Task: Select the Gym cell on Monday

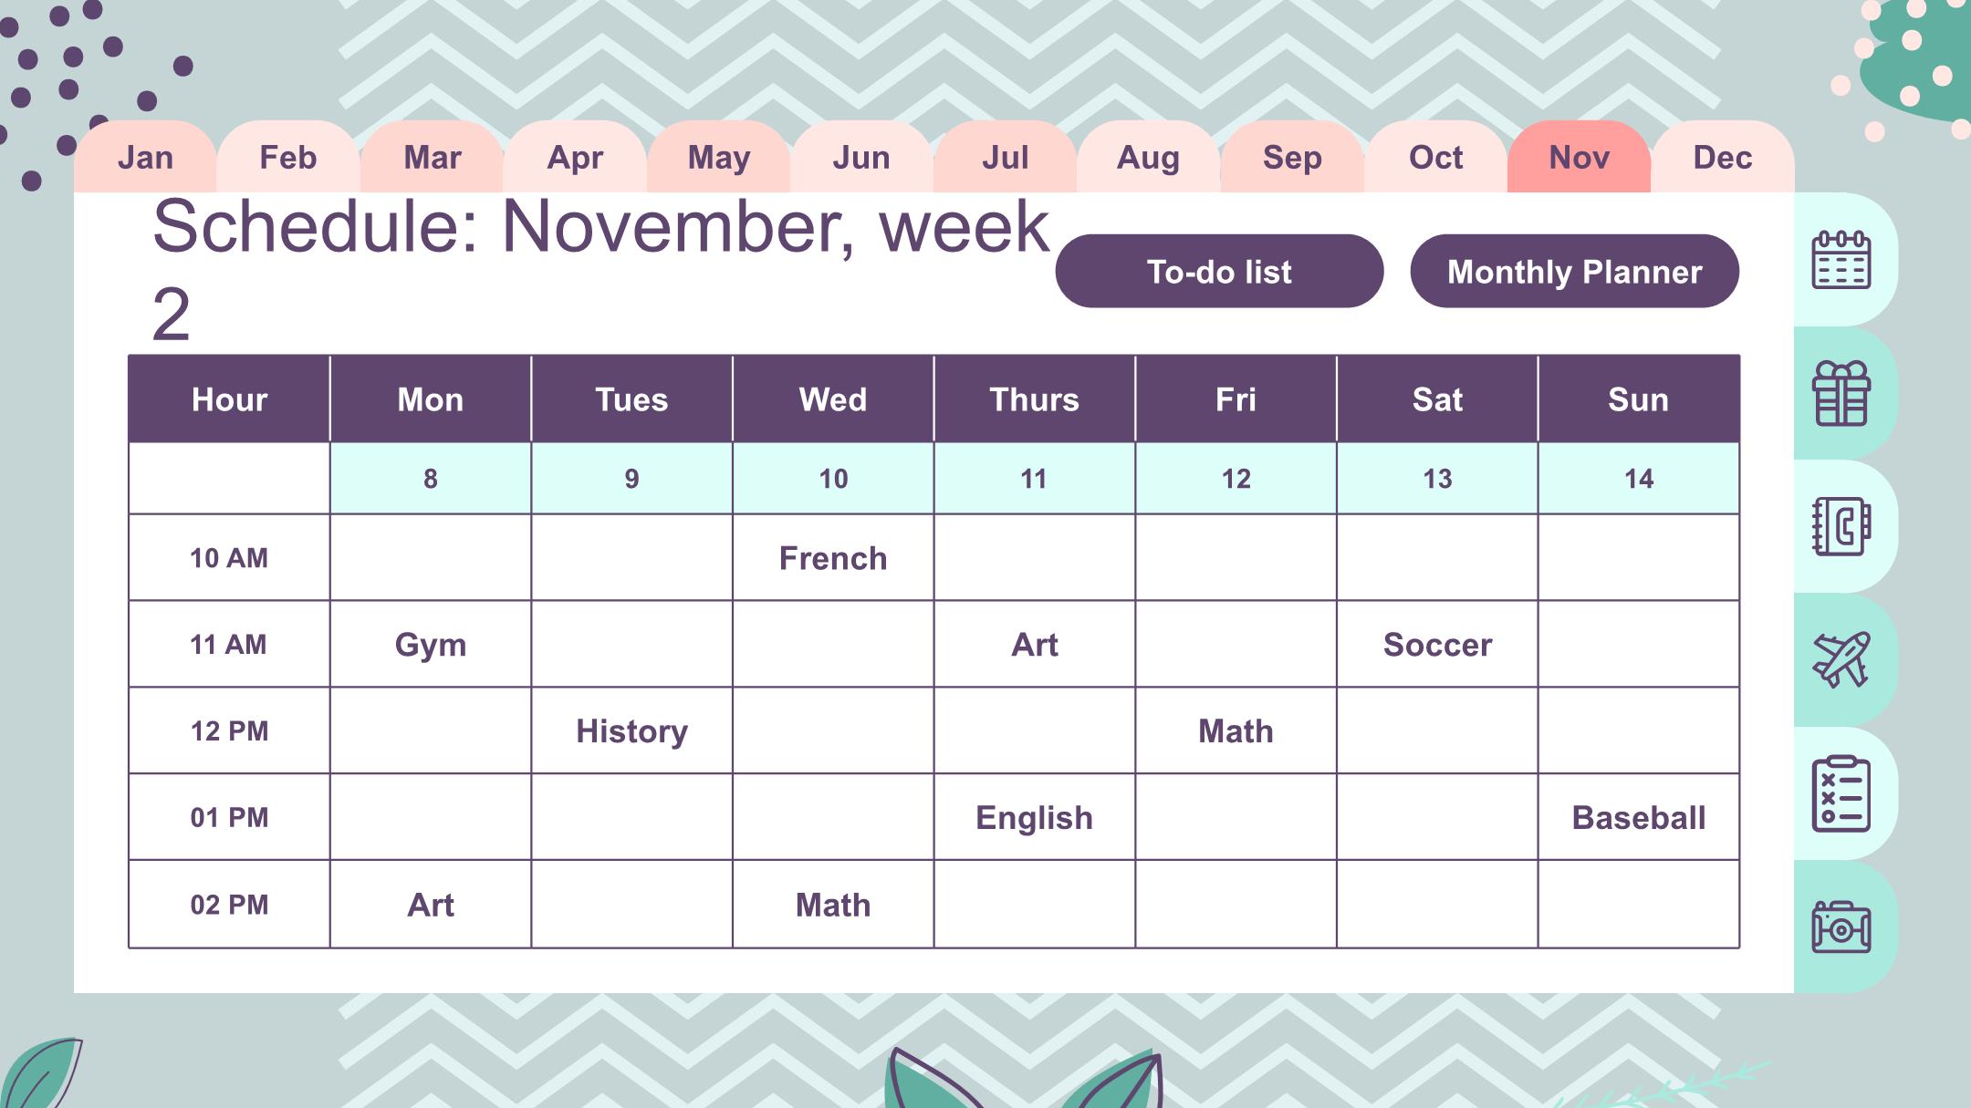Action: [x=431, y=644]
